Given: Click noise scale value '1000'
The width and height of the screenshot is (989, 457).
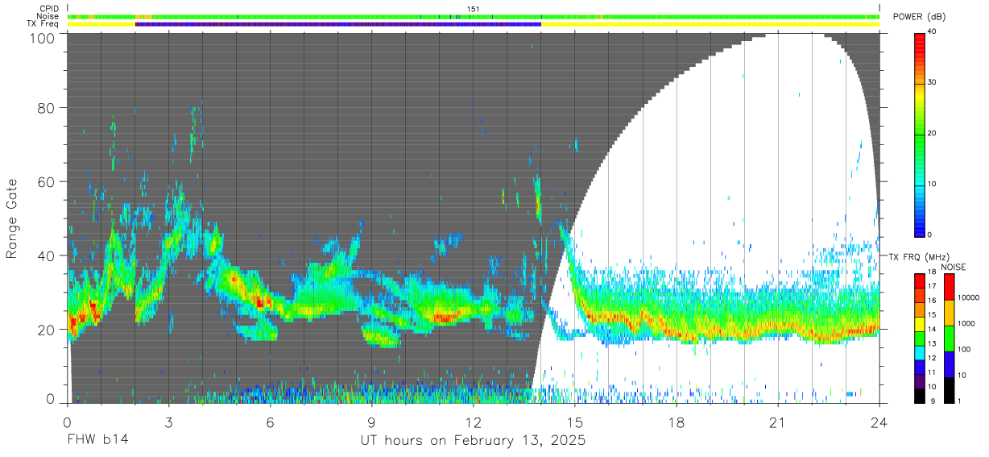Looking at the screenshot, I should (x=968, y=323).
